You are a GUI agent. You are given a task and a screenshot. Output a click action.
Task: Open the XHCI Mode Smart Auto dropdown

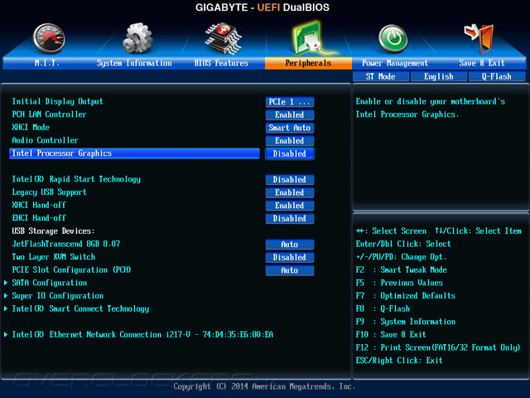(290, 128)
